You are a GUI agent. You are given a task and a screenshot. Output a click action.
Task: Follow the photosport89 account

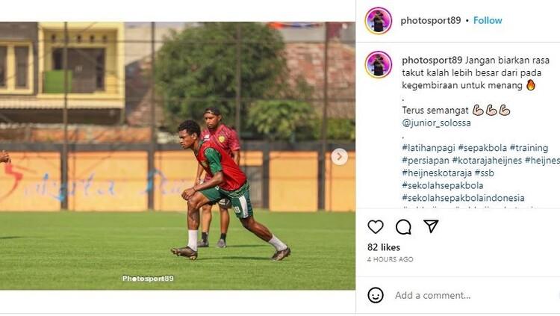coord(488,21)
